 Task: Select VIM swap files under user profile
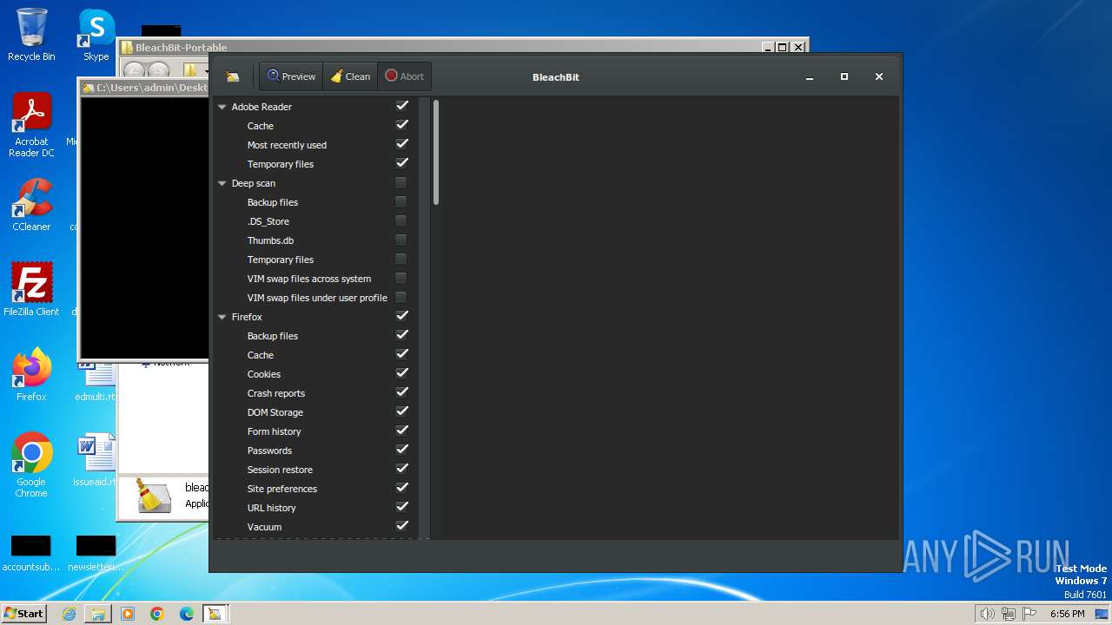pyautogui.click(x=315, y=298)
